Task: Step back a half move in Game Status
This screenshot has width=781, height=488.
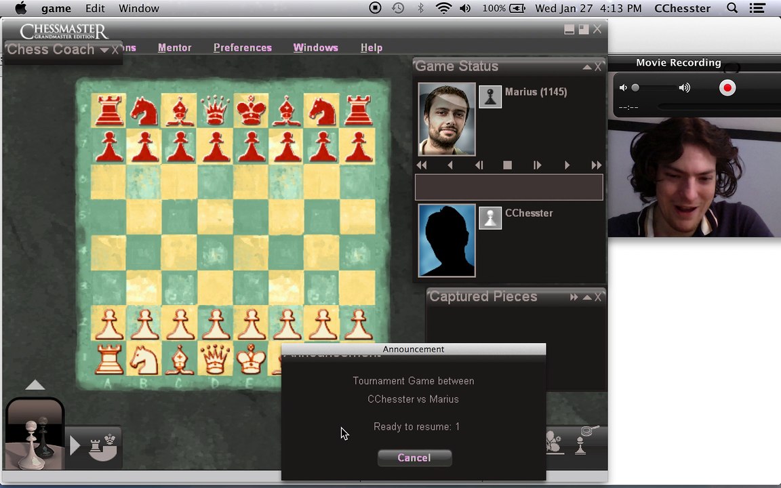Action: click(479, 165)
